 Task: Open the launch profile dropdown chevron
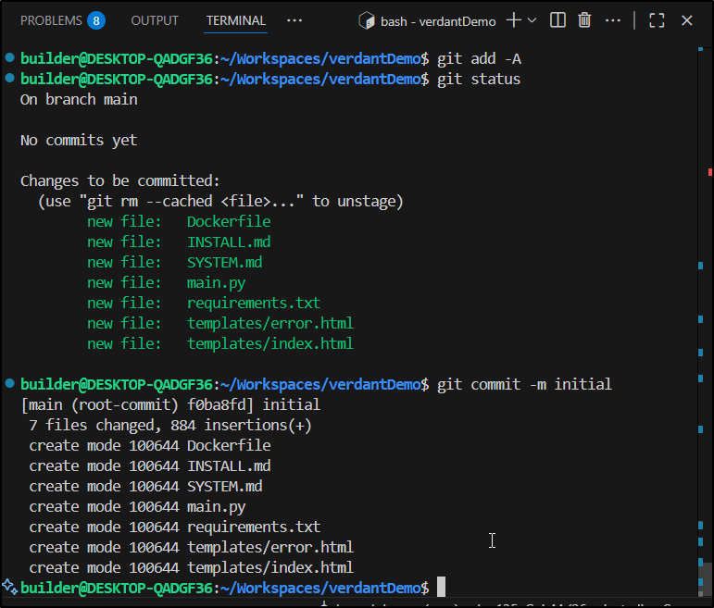(532, 20)
